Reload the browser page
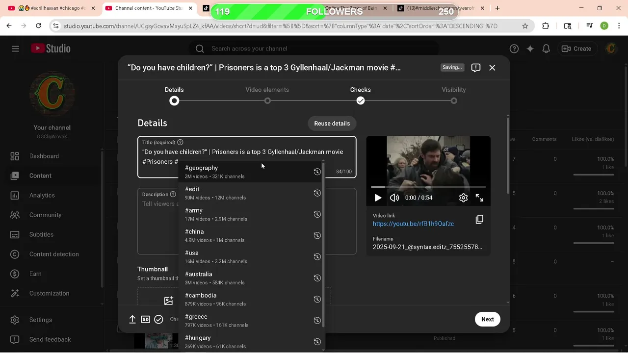The height and width of the screenshot is (353, 628). coord(38,26)
